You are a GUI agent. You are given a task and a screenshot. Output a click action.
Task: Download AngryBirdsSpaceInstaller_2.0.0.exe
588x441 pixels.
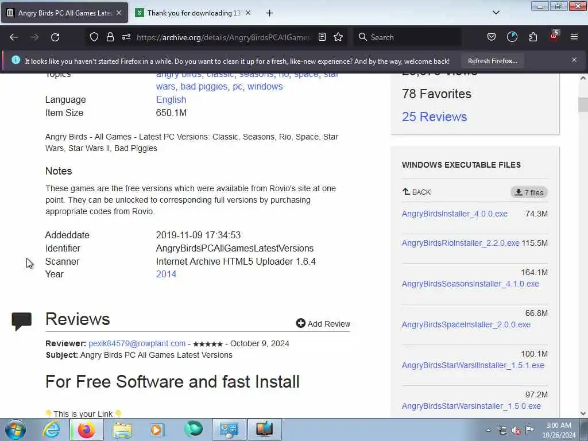(x=466, y=325)
